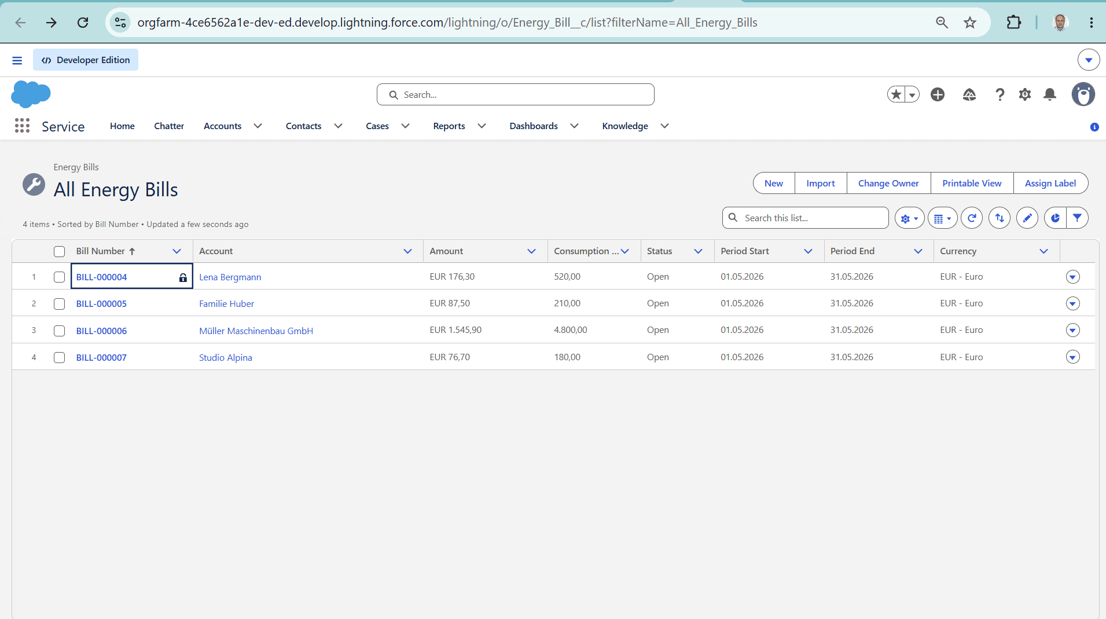Image resolution: width=1106 pixels, height=619 pixels.
Task: Open Printable View
Action: click(972, 184)
